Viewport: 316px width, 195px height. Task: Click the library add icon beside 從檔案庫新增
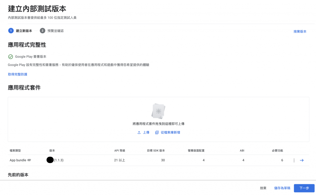157,133
